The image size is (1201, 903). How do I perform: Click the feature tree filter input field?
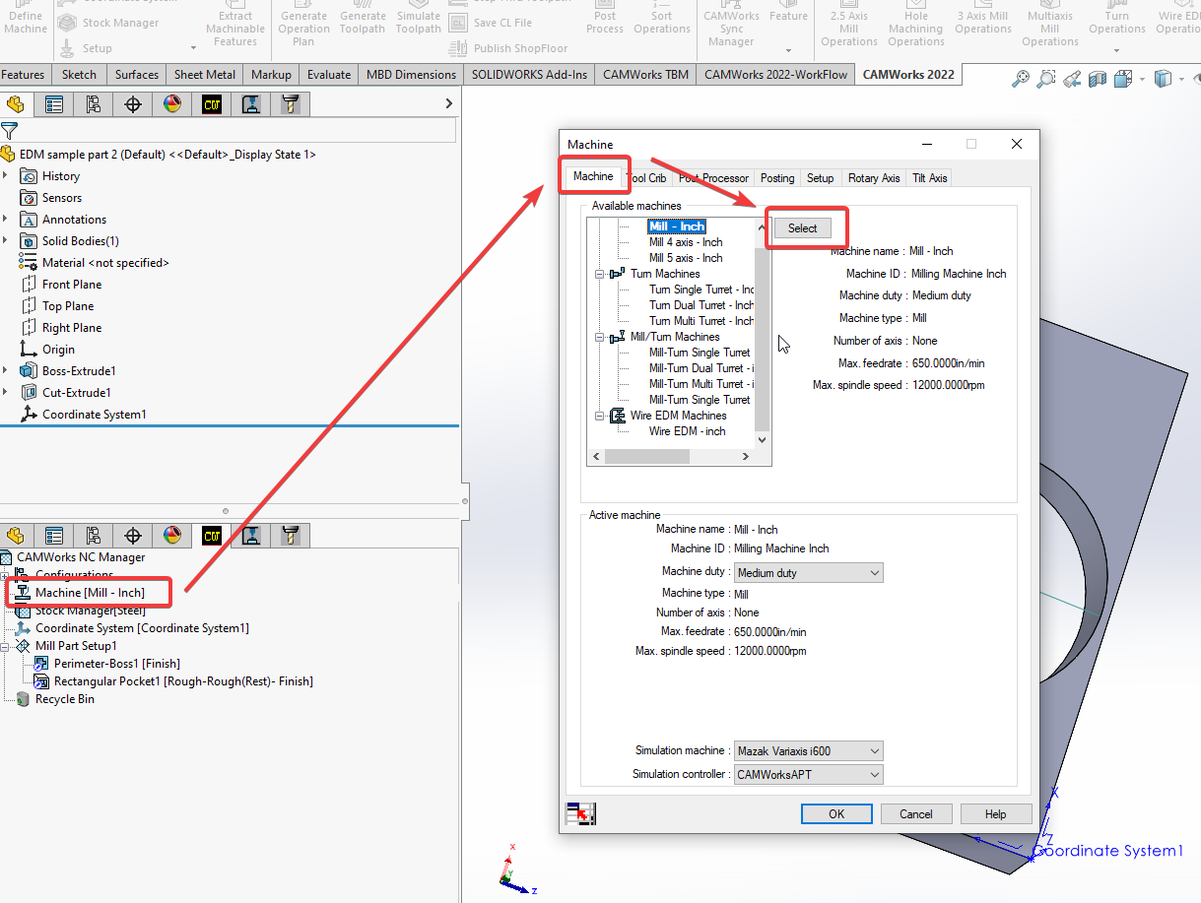click(x=238, y=130)
